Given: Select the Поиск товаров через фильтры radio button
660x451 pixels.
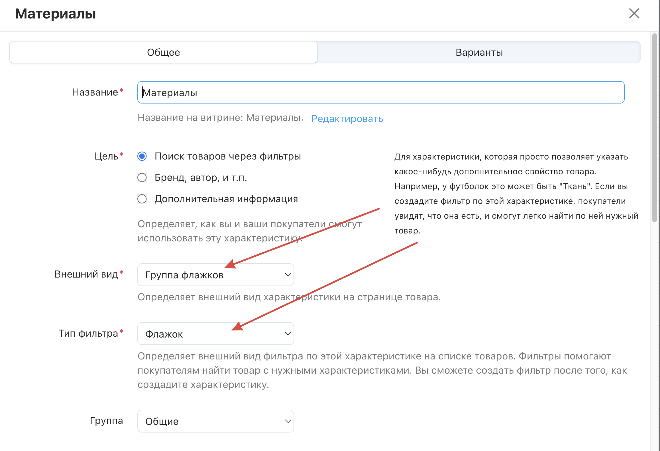Looking at the screenshot, I should point(142,156).
